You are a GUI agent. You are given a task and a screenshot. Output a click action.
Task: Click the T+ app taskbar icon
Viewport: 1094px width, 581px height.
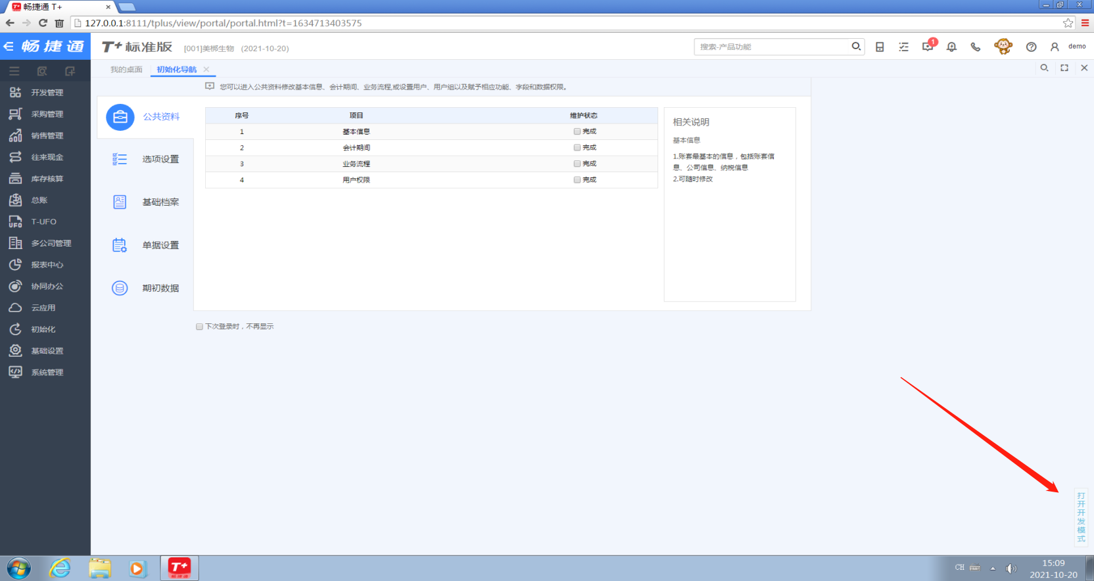(179, 568)
